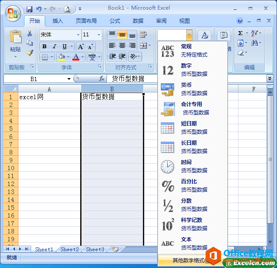Open the font name dropdown 宋体
Viewport: 277px width, 268px height.
click(x=78, y=35)
